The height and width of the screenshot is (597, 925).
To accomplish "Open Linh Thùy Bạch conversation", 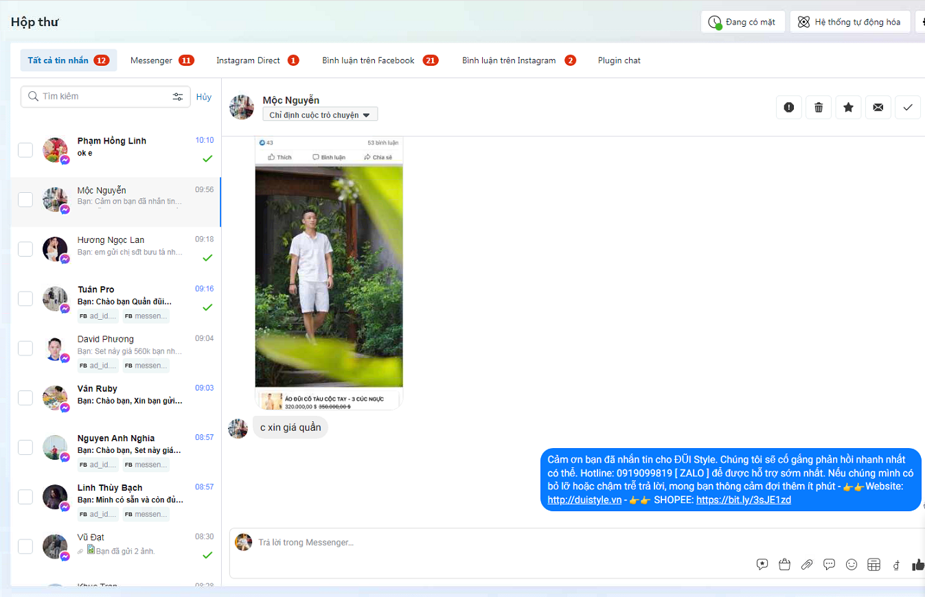I will tap(115, 499).
